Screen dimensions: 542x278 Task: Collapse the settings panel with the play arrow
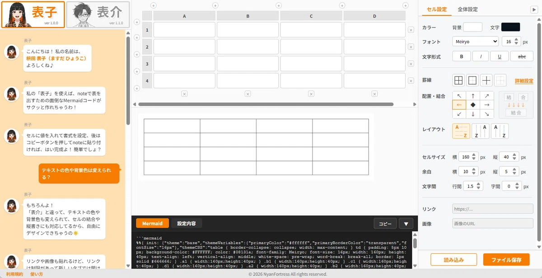point(534,9)
